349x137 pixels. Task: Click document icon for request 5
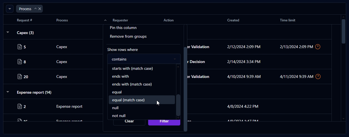tap(20, 47)
